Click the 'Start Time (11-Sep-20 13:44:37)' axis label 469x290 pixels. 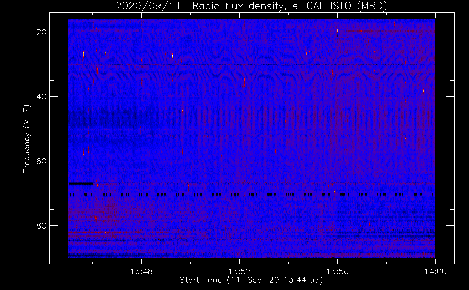point(251,280)
